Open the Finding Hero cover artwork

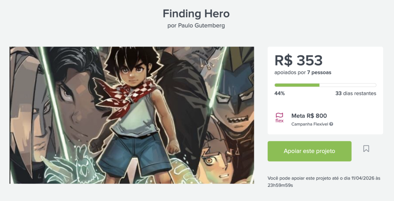[x=132, y=115]
